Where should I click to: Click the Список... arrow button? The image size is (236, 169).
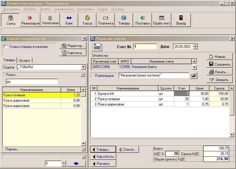128,149
